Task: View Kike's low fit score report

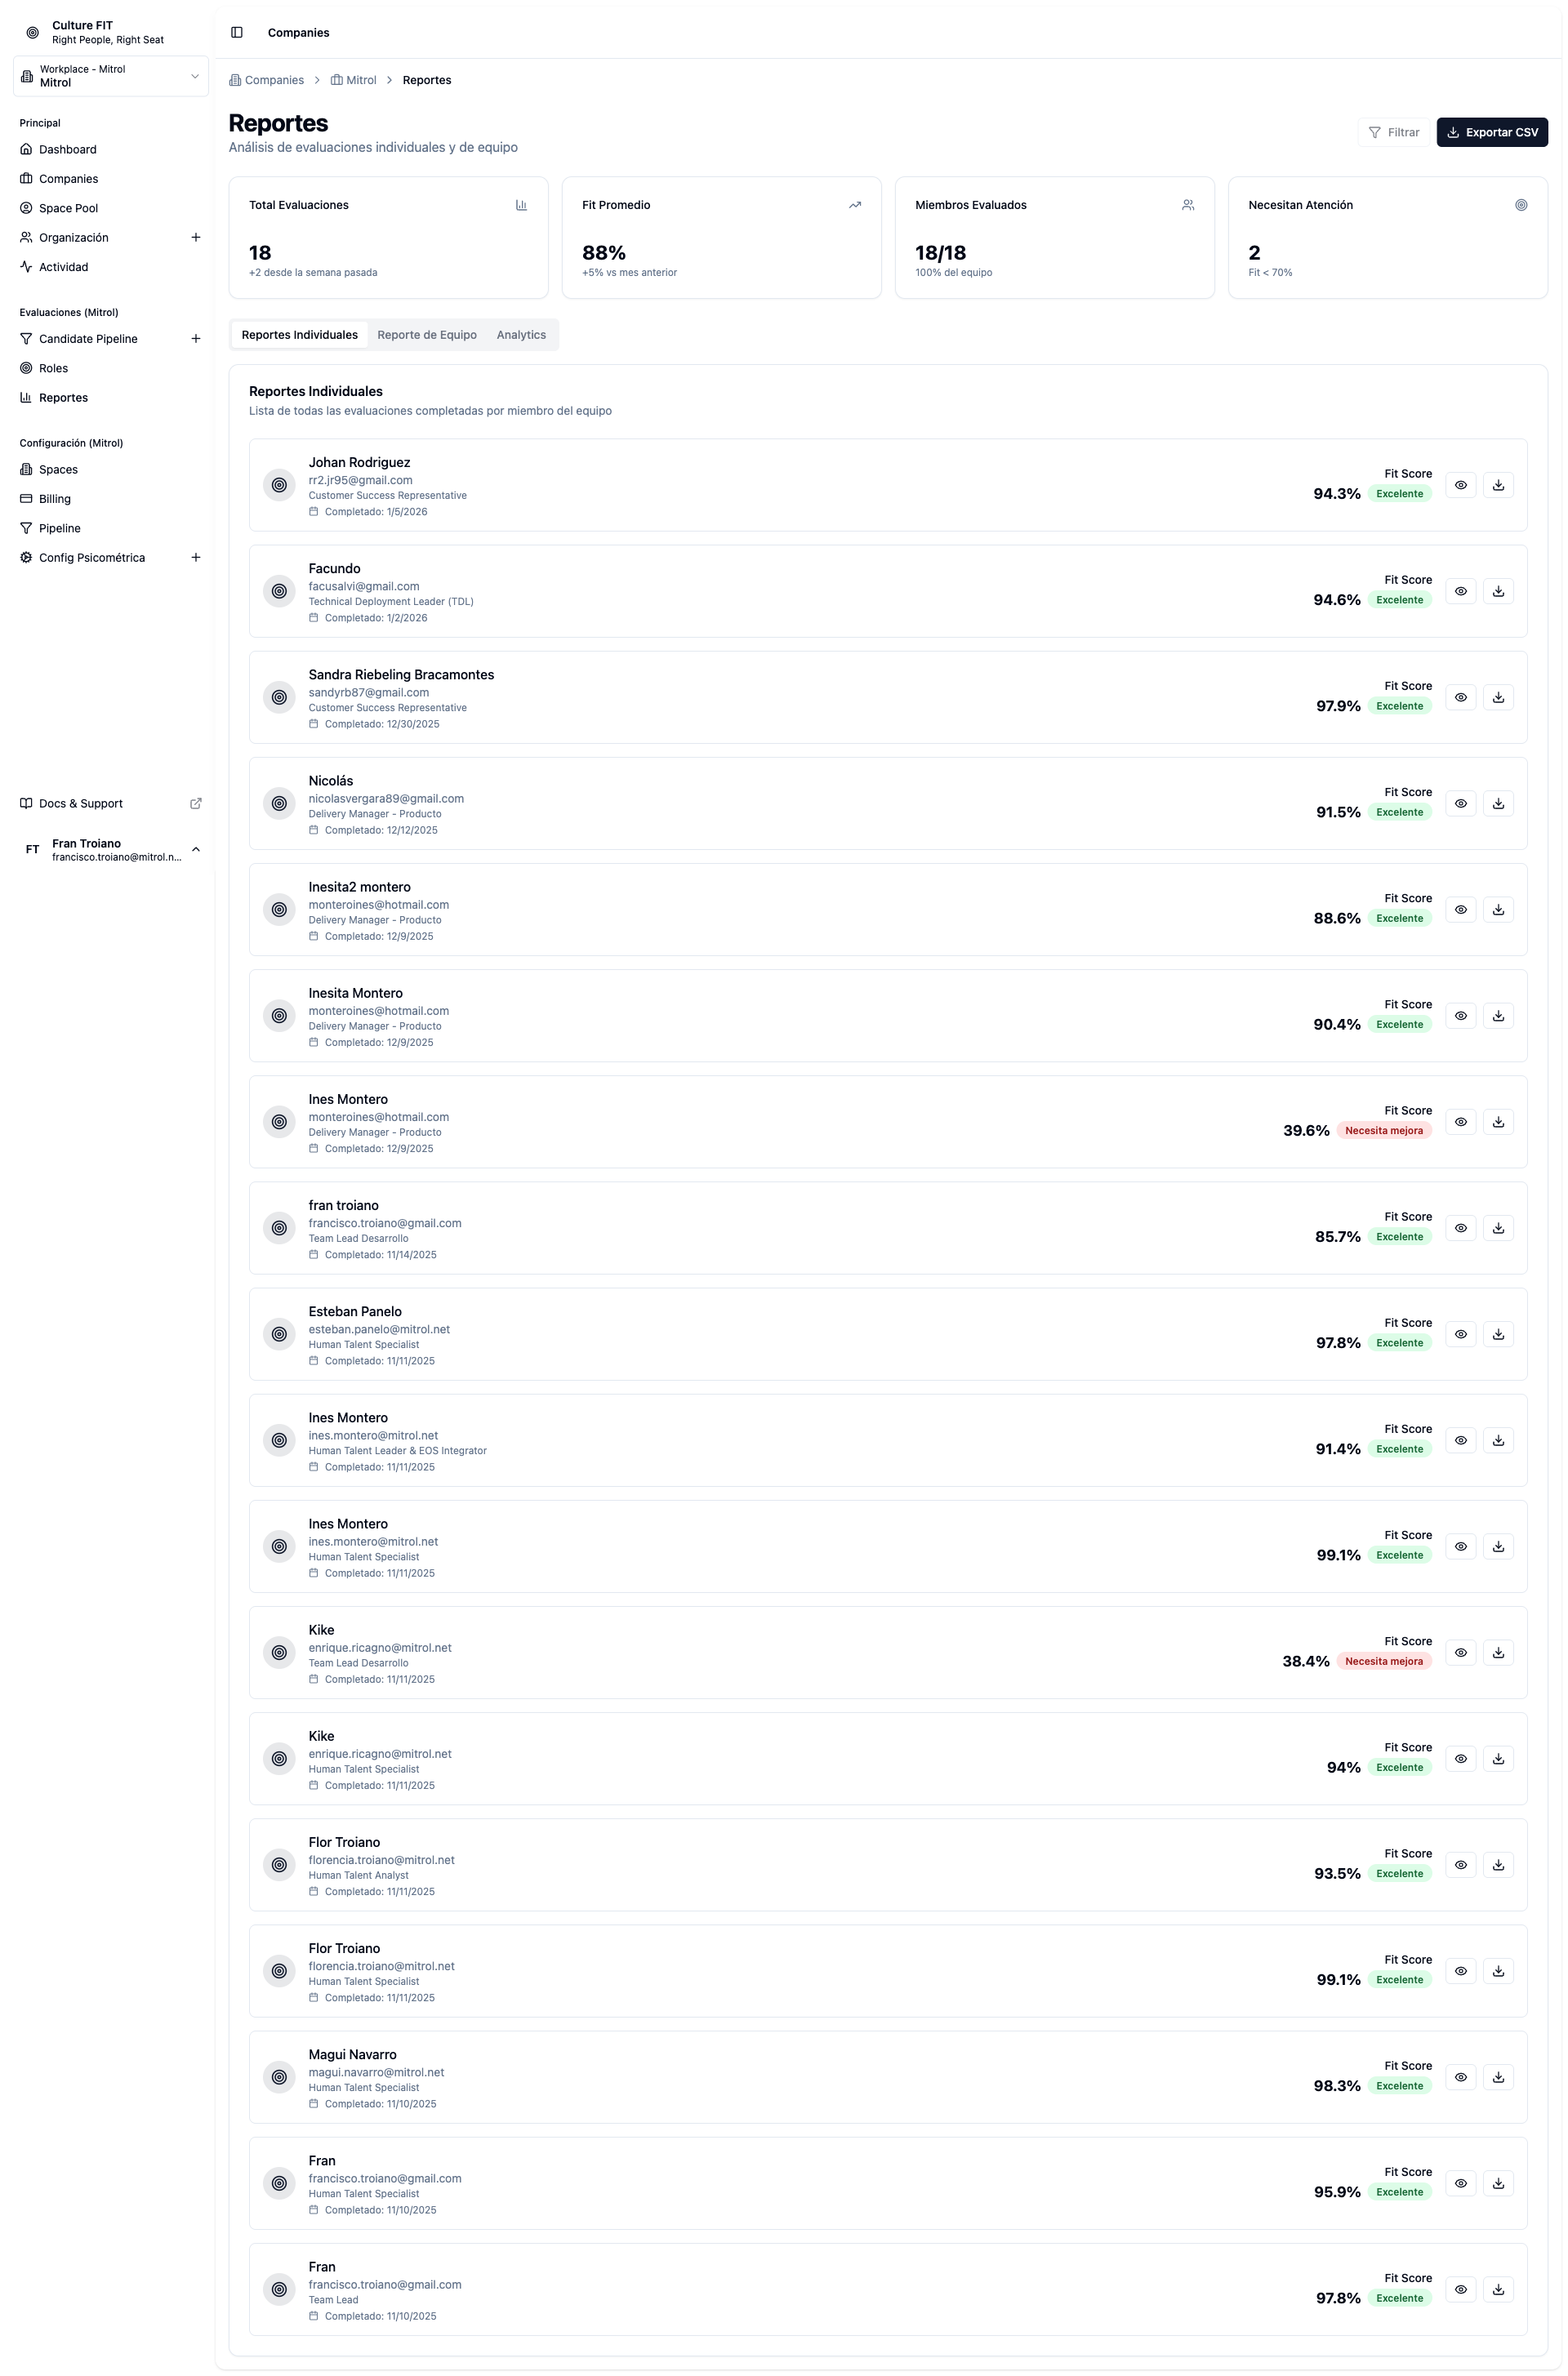Action: click(x=1460, y=1653)
